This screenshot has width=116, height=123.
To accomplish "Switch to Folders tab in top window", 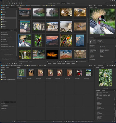I will 7,7.
